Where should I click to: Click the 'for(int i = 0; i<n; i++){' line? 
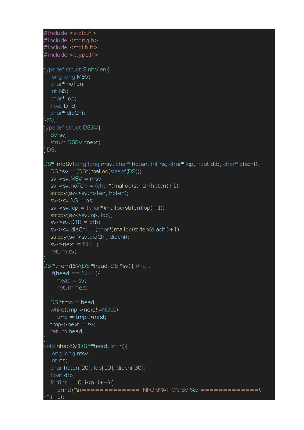[x=82, y=383]
